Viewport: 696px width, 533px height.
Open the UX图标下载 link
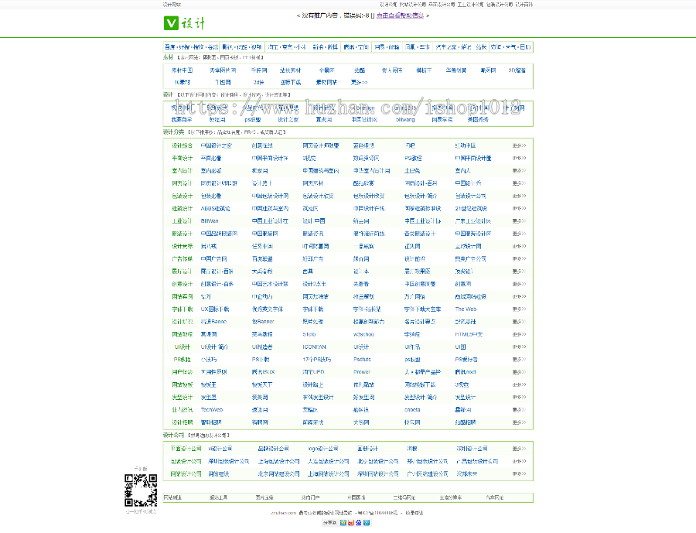215,309
